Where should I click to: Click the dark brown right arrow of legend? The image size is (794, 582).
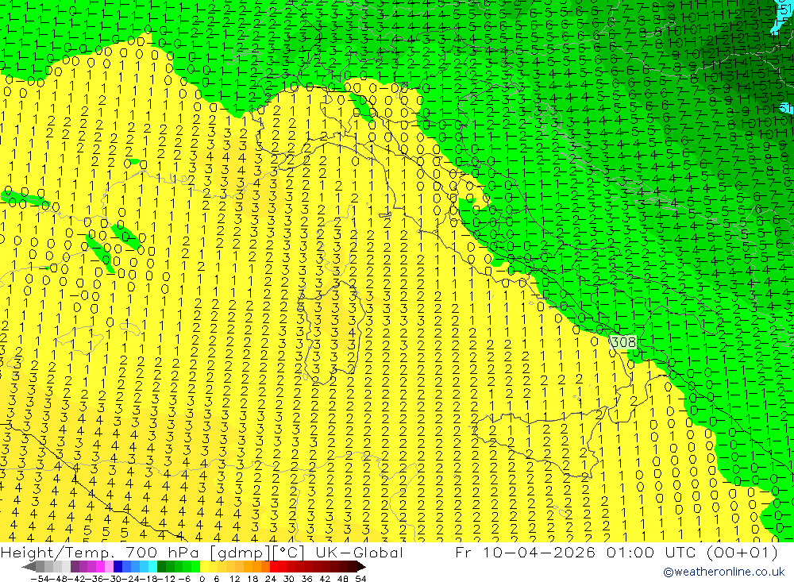[361, 567]
